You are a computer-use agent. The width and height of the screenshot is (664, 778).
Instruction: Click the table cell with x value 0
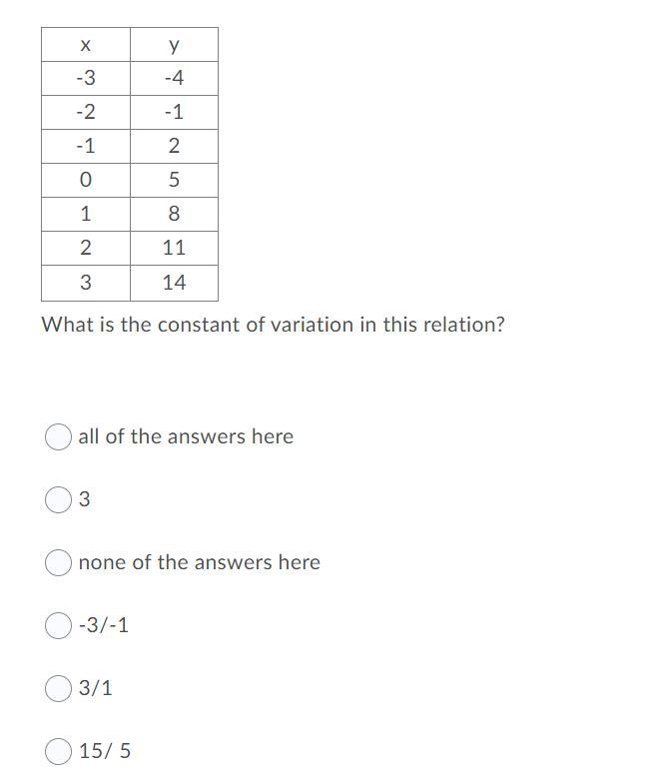click(86, 180)
